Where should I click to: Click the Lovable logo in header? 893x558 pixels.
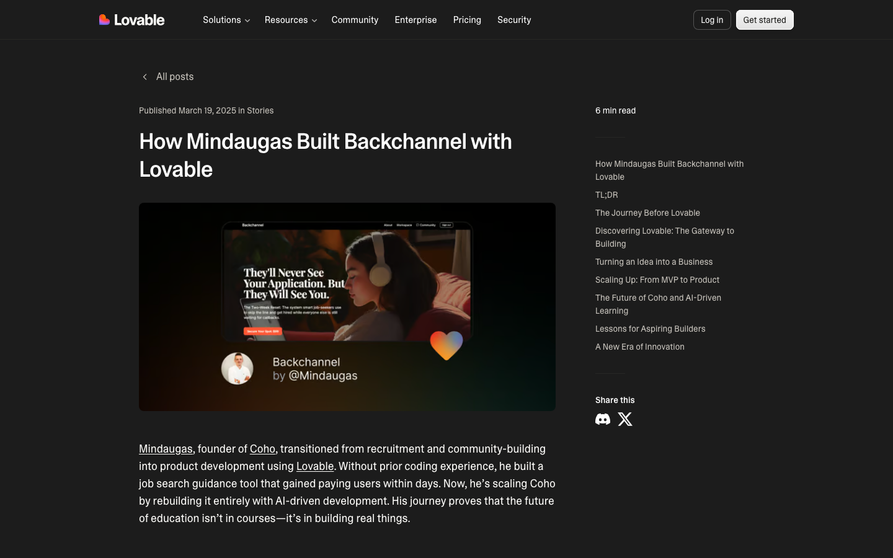coord(131,20)
